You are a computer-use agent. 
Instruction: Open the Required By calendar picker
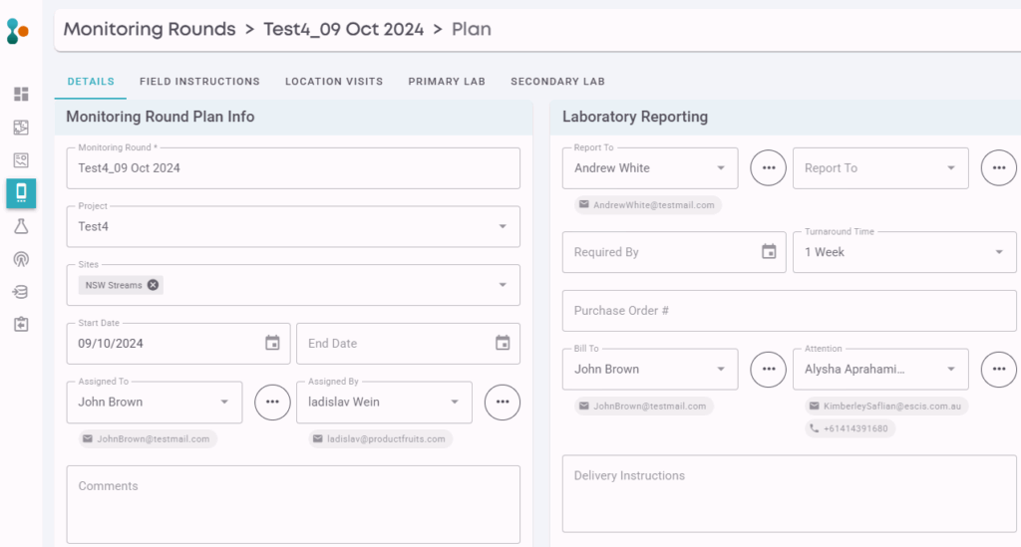tap(769, 252)
